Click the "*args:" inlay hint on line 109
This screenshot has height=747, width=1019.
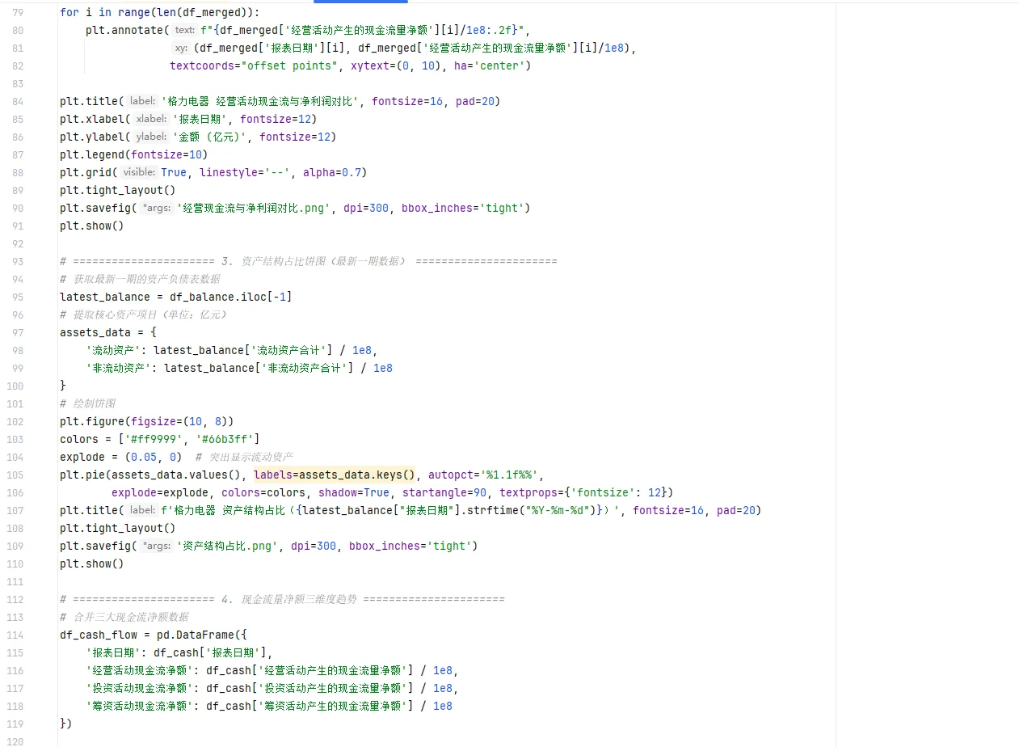(157, 547)
